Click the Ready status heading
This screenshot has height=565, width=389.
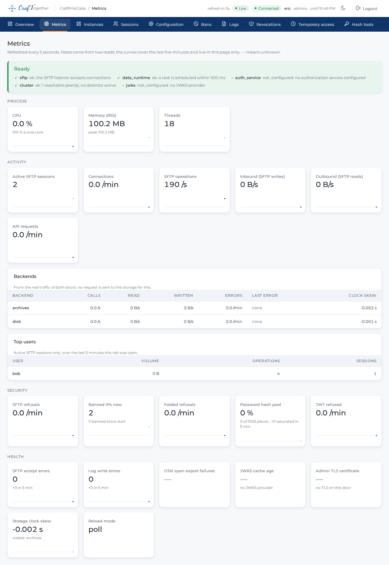coord(22,69)
